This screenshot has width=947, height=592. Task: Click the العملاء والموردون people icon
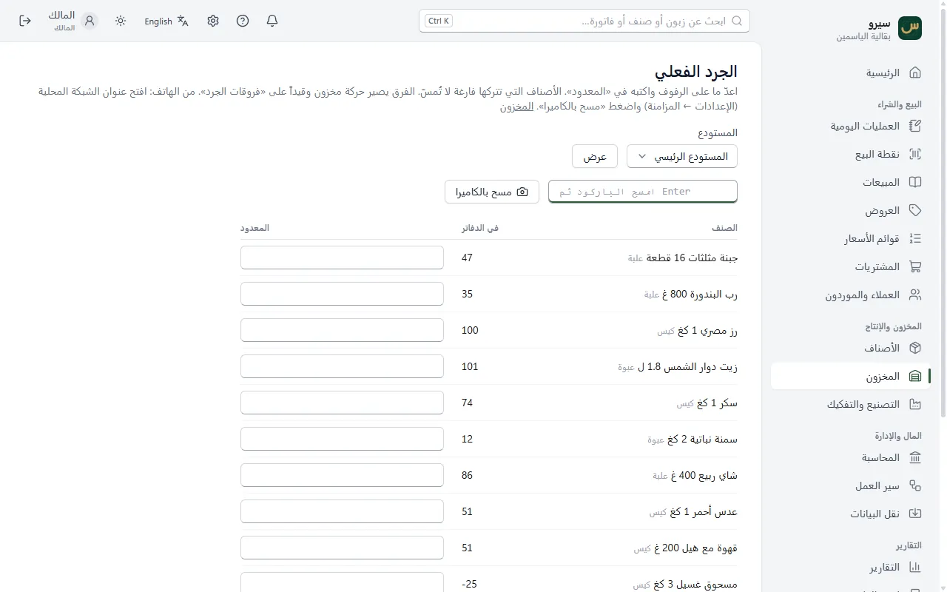click(x=915, y=295)
